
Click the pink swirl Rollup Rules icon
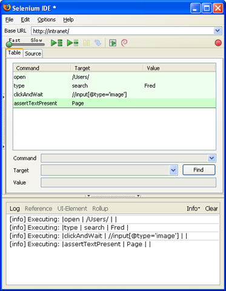(x=124, y=43)
